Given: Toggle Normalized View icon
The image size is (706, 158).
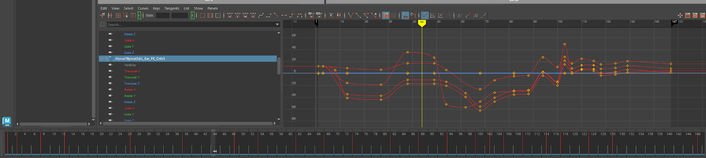Looking at the screenshot, I should tap(440, 15).
